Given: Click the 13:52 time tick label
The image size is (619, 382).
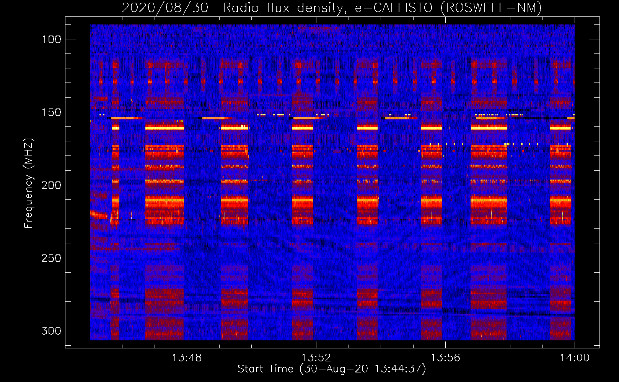Looking at the screenshot, I should tap(316, 358).
